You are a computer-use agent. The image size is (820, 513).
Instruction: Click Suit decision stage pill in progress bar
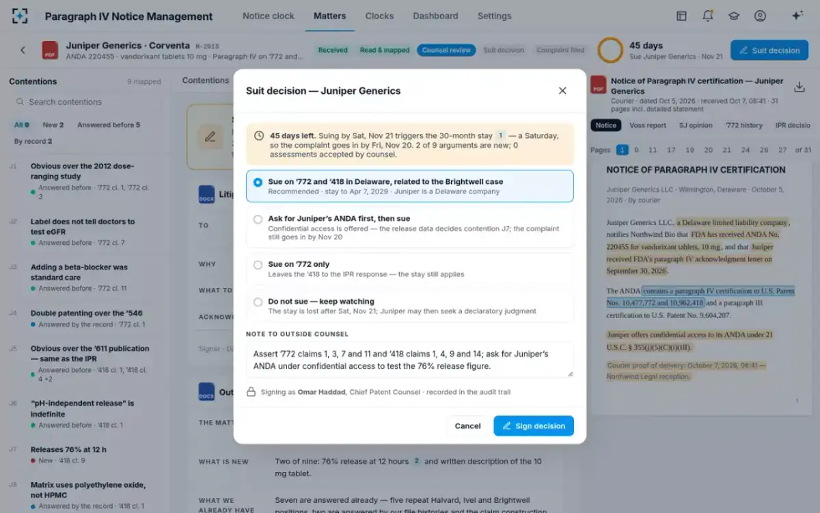point(504,50)
